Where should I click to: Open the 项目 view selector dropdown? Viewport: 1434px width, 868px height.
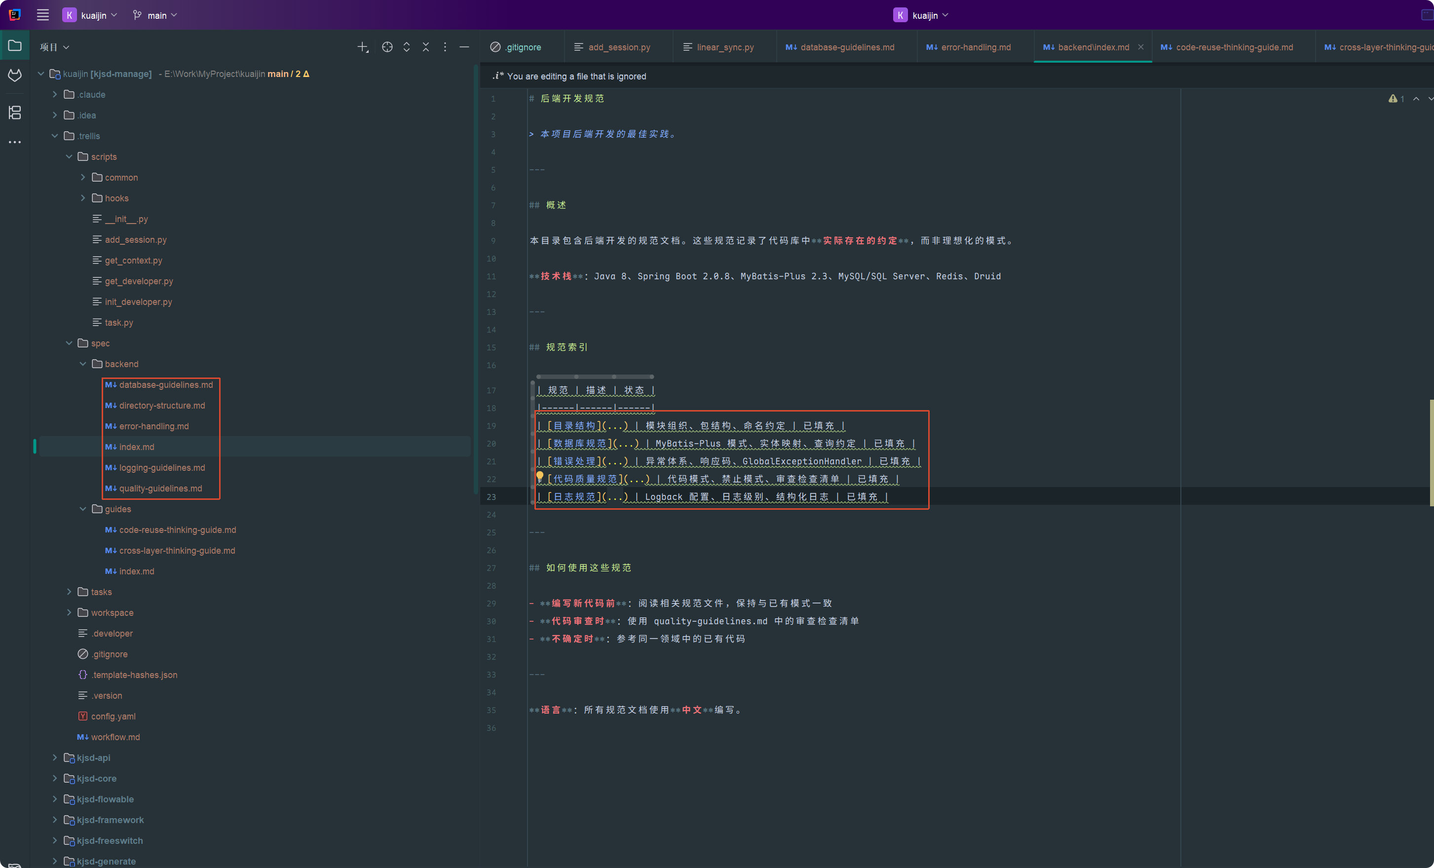coord(55,47)
